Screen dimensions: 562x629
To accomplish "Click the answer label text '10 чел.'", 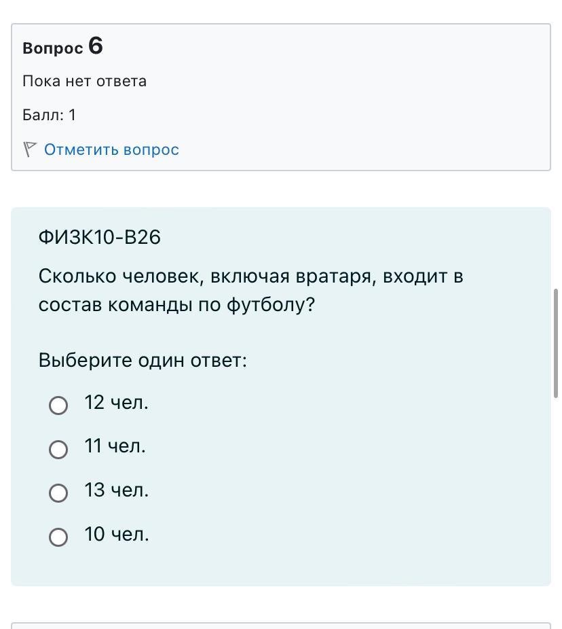I will point(116,535).
